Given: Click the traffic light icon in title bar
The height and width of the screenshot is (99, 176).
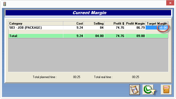Looking at the screenshot, I should point(5,4).
